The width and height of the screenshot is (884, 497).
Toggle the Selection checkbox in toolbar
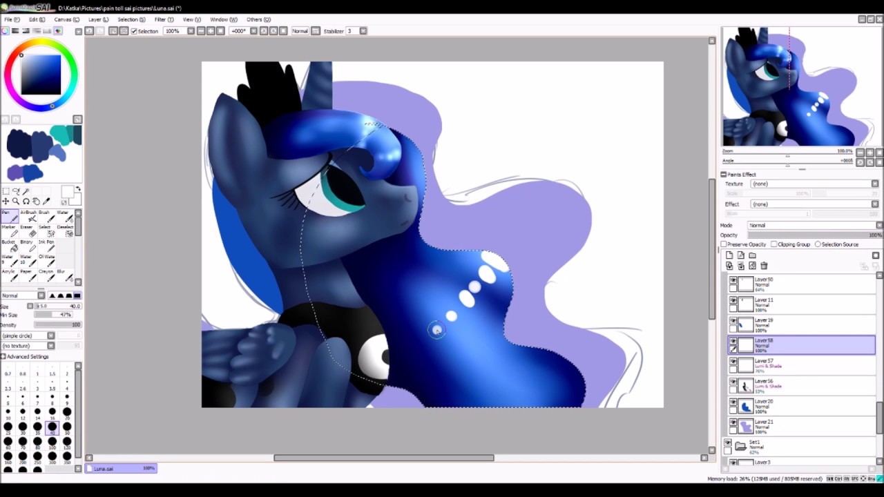coord(134,31)
